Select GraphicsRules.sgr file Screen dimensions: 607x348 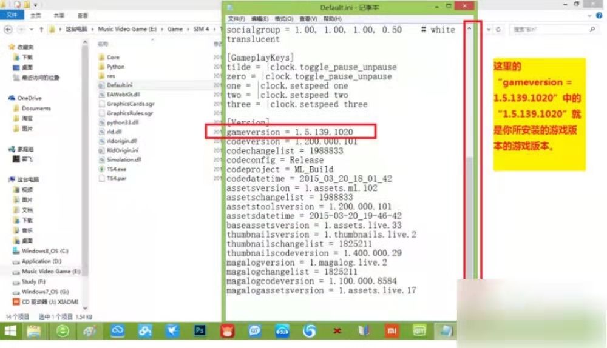[x=130, y=113]
